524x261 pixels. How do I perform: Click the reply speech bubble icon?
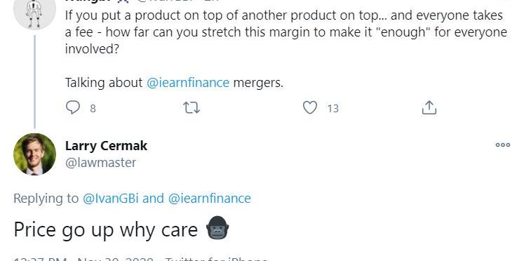tap(72, 107)
